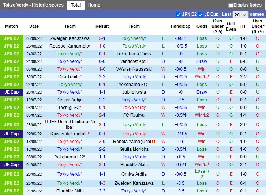The width and height of the screenshot is (266, 195).
Task: Click Tochigi SC team name
Action: pos(69,108)
